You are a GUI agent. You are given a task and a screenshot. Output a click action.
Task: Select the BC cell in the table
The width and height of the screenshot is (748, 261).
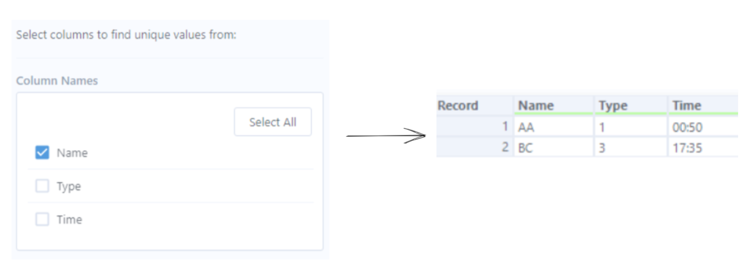[526, 148]
